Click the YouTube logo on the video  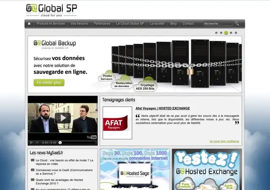(x=92, y=137)
